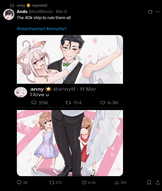The image size is (162, 191).
Task: Open the #annytfart hashtag
Action: tap(56, 29)
